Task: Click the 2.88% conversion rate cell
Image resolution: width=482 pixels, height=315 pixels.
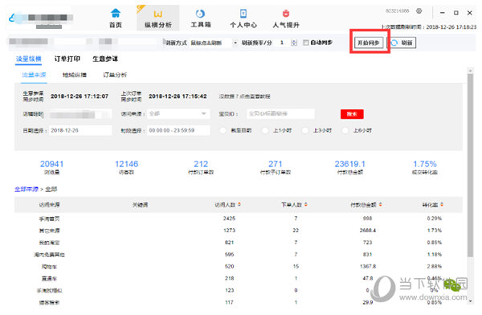Action: (435, 267)
